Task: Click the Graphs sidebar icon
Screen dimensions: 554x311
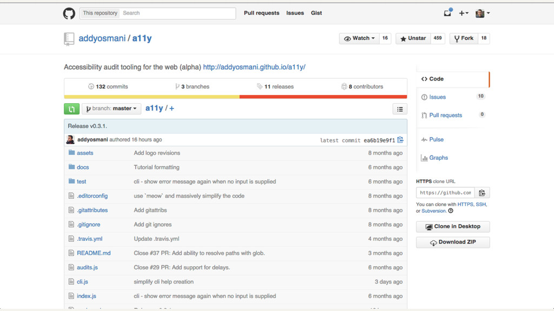Action: [424, 158]
